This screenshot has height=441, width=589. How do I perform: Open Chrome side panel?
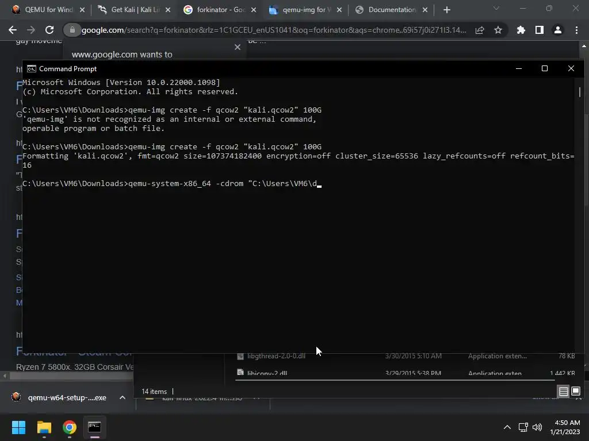point(540,30)
